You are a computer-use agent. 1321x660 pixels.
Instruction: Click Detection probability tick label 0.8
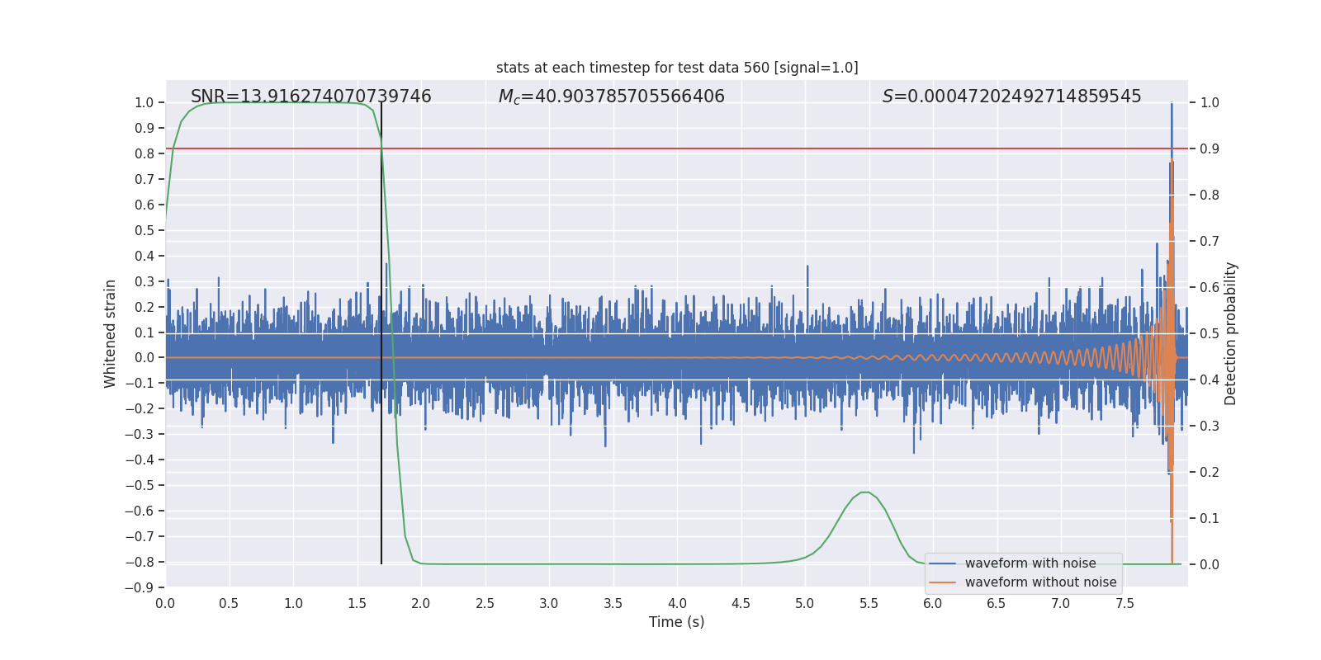coord(1210,195)
